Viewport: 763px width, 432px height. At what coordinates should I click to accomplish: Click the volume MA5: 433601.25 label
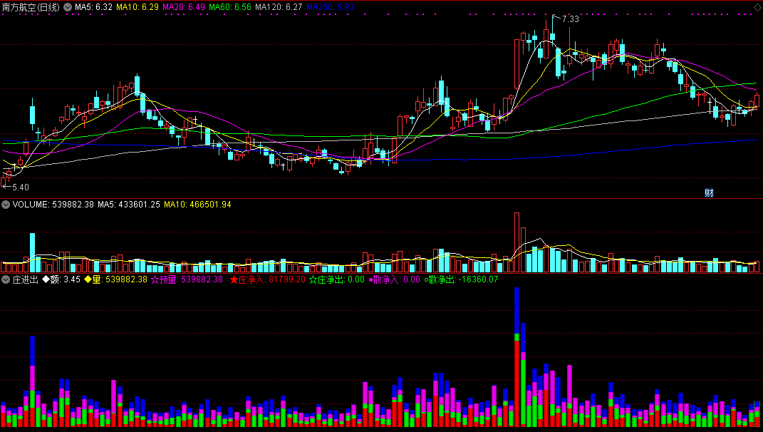pos(128,205)
